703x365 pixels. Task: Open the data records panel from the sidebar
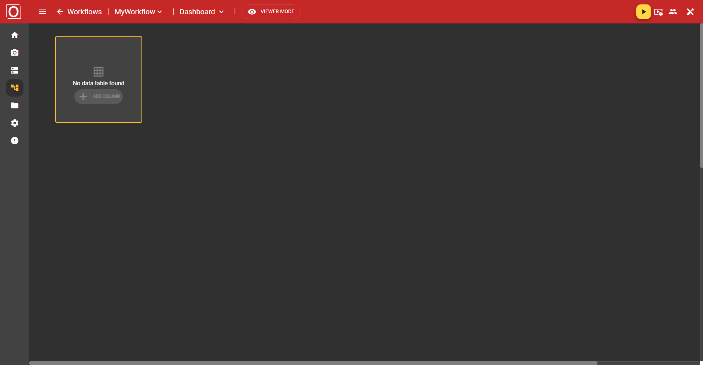[x=15, y=70]
